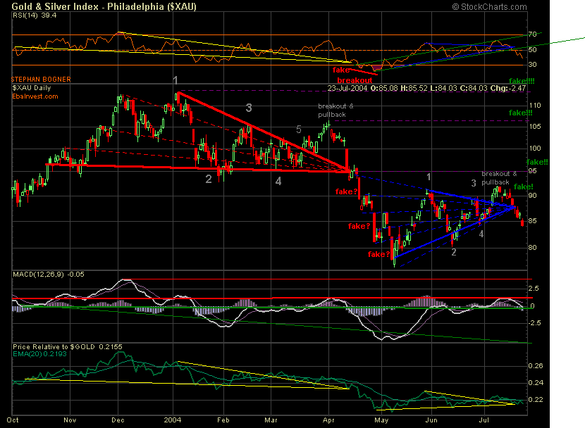585x428 pixels.
Task: Click the $XAU Daily label
Action: click(31, 88)
